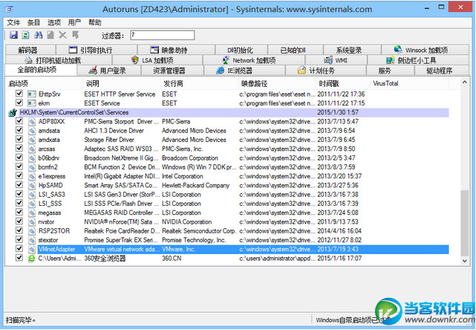Click the ADP80XX driver file icon
476x330 pixels.
(x=32, y=122)
